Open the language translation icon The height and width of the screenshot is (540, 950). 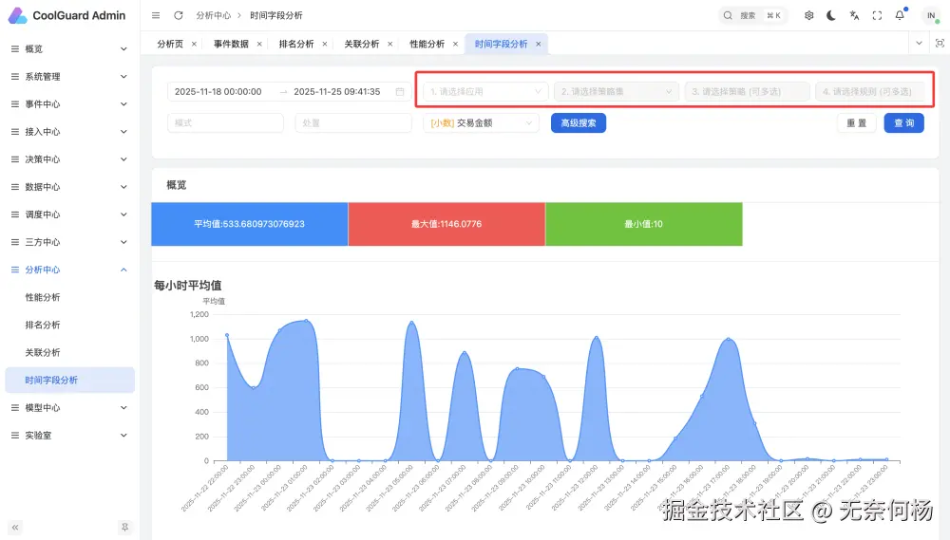click(x=854, y=15)
